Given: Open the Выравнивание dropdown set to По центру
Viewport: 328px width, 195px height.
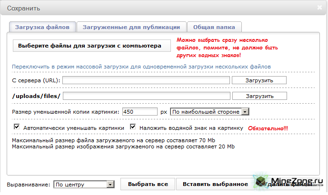Looking at the screenshot, I should (x=84, y=184).
